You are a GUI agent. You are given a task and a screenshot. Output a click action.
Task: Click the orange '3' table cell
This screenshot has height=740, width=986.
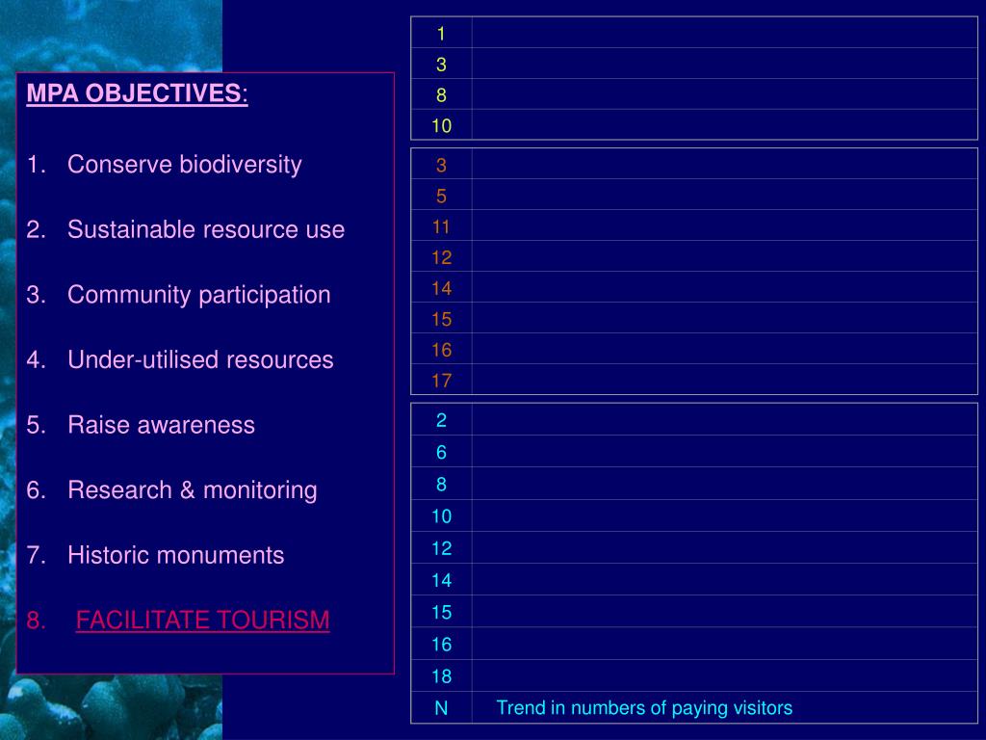pyautogui.click(x=441, y=164)
